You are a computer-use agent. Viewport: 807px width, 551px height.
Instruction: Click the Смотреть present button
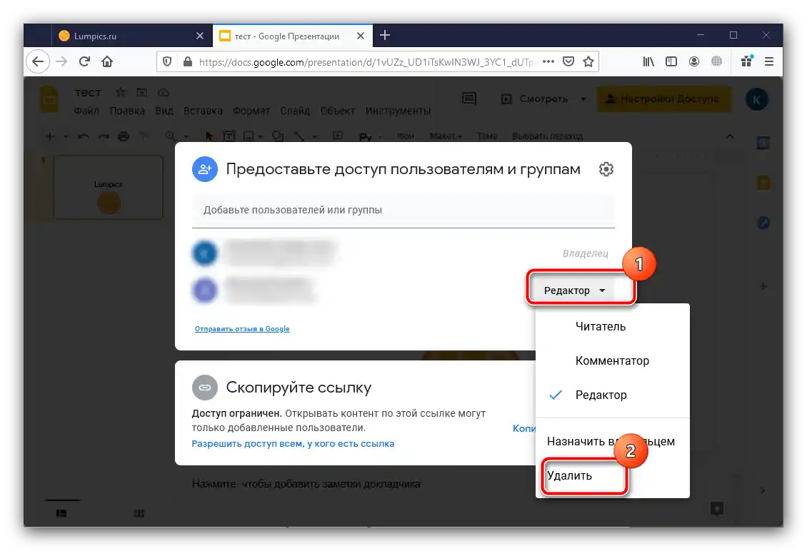536,98
